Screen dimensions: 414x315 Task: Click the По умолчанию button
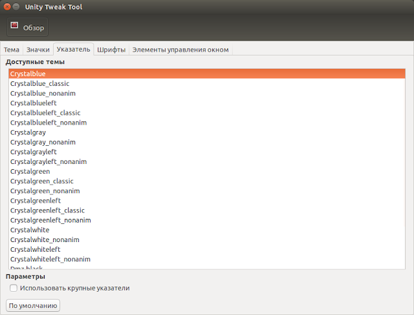33,305
